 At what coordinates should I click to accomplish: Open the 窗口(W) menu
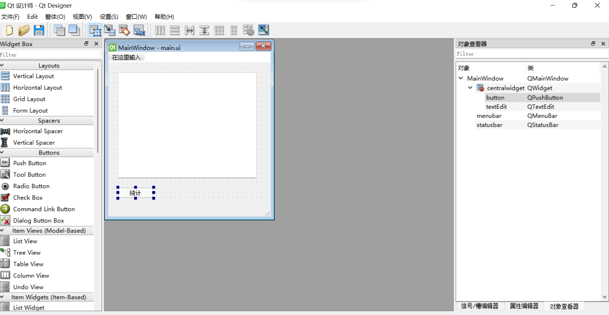coord(136,17)
